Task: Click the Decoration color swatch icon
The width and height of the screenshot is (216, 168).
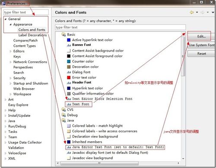Action: 69,67
